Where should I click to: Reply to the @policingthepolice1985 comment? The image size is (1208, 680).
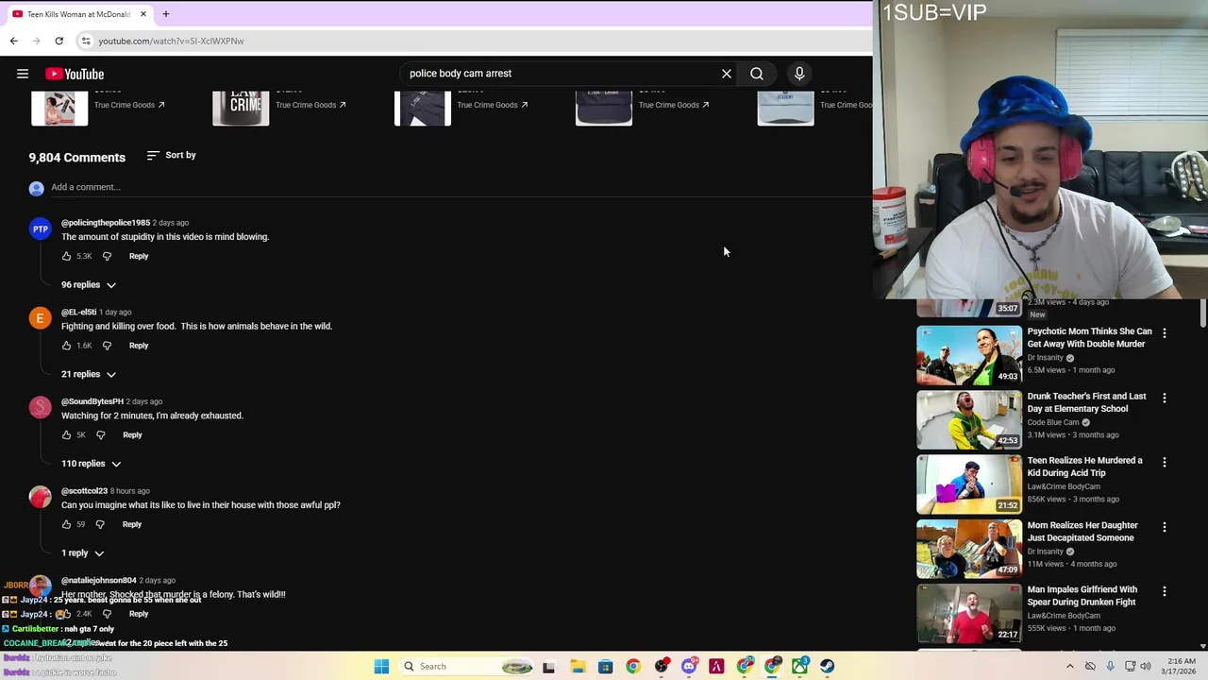[x=139, y=256]
